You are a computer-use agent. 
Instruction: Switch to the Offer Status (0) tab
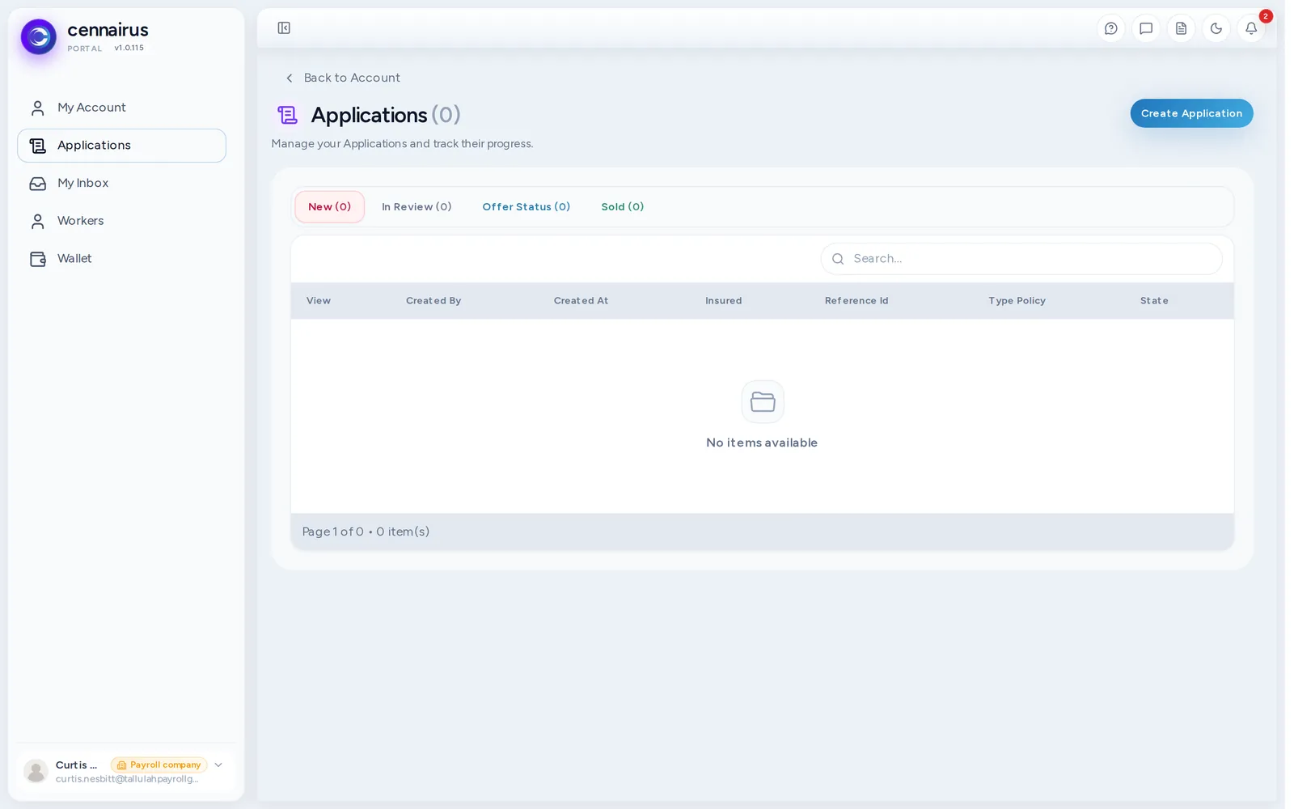coord(526,207)
